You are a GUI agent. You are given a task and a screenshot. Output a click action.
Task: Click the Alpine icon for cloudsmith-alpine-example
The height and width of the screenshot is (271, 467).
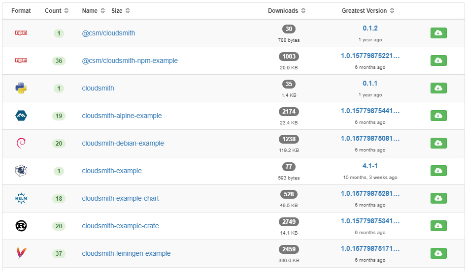pos(21,116)
